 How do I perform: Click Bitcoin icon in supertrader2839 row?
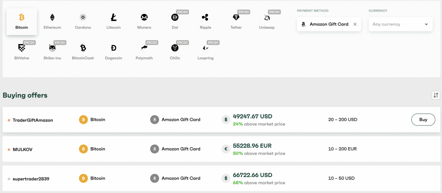coord(83,178)
